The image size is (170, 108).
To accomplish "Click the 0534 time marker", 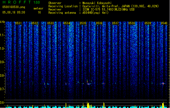I will pyautogui.click(x=67, y=23).
